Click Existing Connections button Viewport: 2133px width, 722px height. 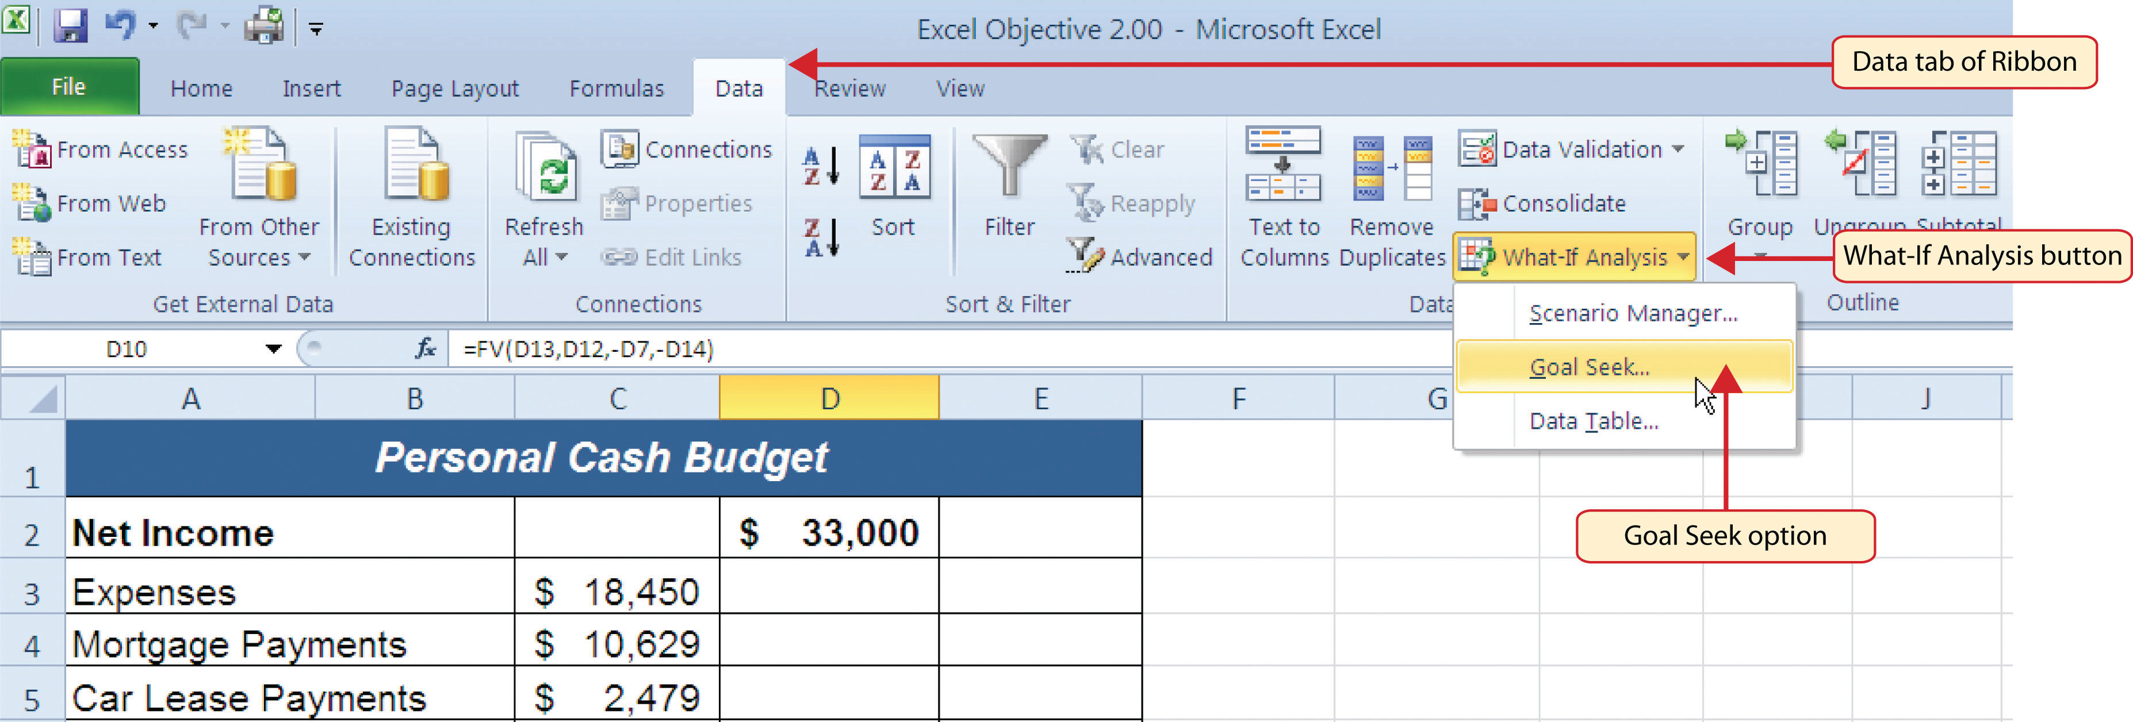(412, 199)
